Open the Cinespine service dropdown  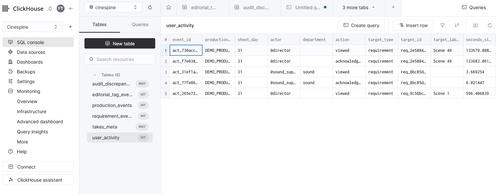point(33,27)
